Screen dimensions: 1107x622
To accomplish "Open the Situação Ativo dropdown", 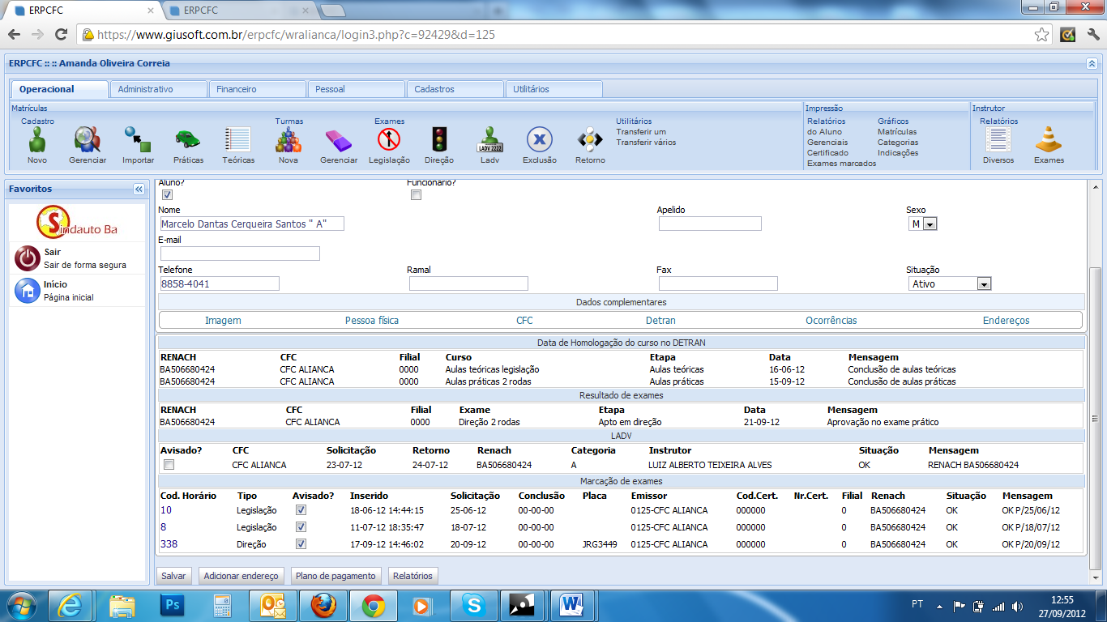I will point(950,284).
